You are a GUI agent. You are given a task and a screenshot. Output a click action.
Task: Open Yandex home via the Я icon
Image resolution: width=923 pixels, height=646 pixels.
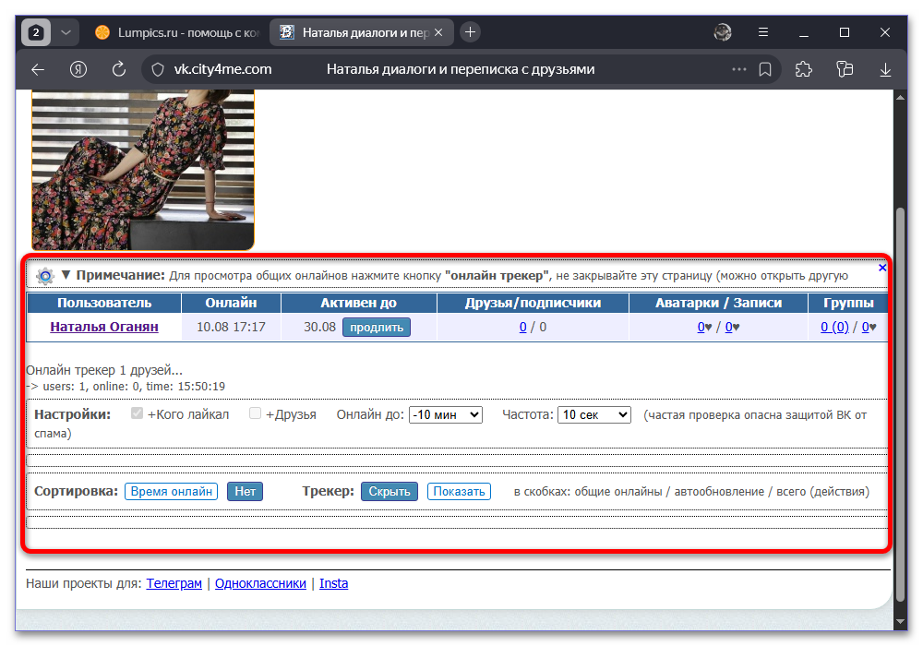(x=78, y=69)
